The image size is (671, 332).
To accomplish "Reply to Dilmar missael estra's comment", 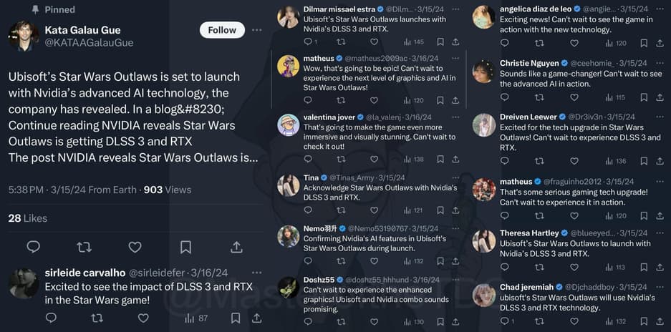I will [x=308, y=42].
